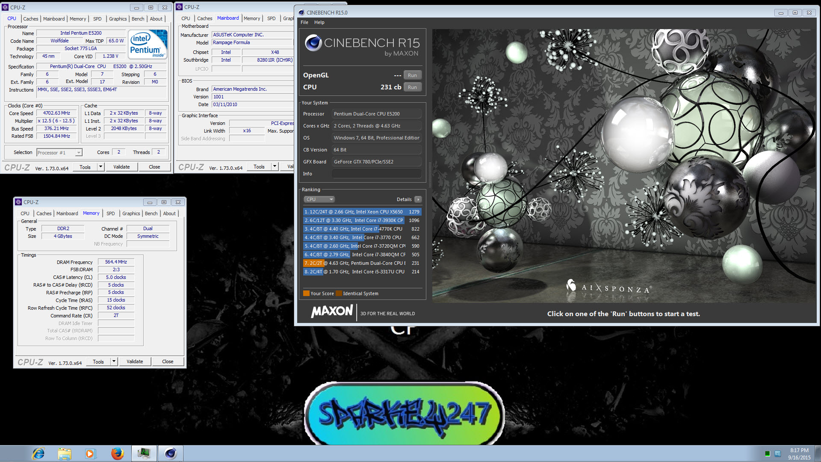Open Tools dropdown arrow in Memory CPU-Z
This screenshot has height=462, width=821.
coord(114,361)
